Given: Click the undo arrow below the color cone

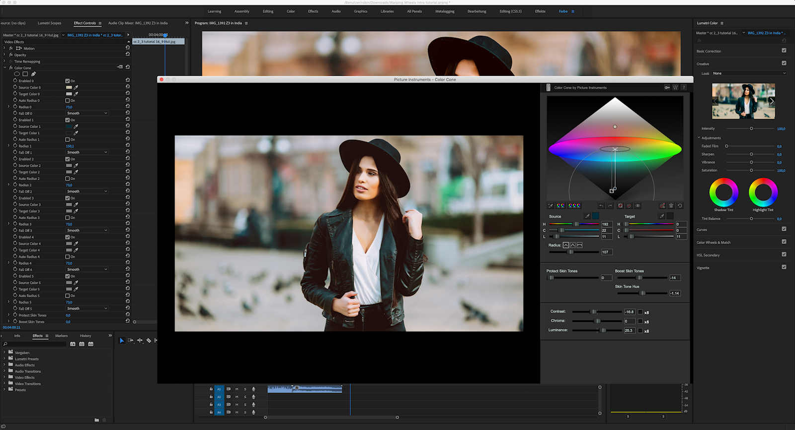Looking at the screenshot, I should (601, 205).
